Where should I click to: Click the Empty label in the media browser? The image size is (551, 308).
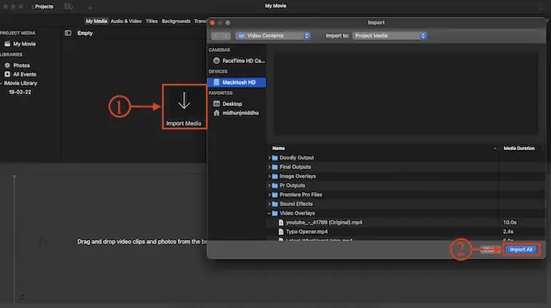pyautogui.click(x=85, y=33)
